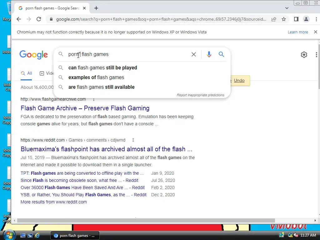Click the https://www.reddit.com breadcrumb text

[42, 140]
